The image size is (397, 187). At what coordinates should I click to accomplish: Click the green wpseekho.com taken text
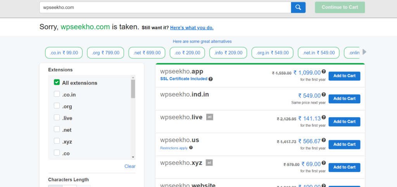tap(85, 27)
